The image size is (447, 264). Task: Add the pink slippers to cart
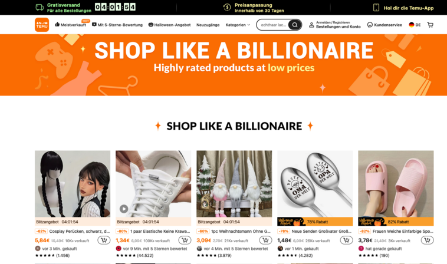pos(428,240)
